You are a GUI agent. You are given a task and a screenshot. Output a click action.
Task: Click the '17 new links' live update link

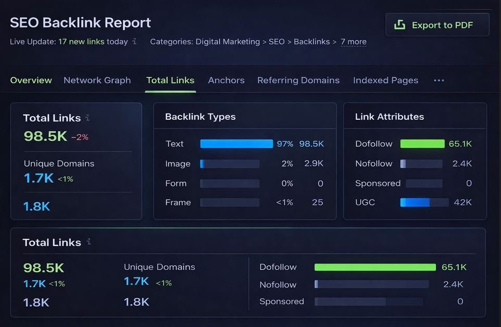click(x=81, y=42)
